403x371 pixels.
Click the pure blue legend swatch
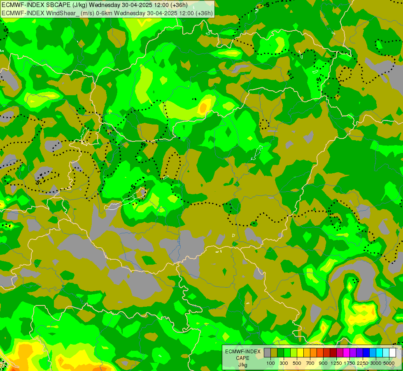point(366,352)
